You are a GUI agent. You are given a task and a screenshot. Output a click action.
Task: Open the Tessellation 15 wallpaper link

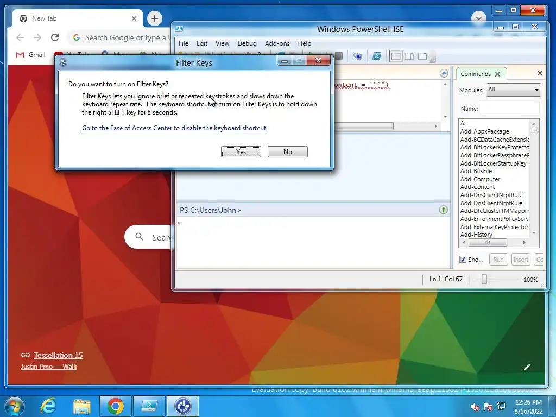coord(59,355)
